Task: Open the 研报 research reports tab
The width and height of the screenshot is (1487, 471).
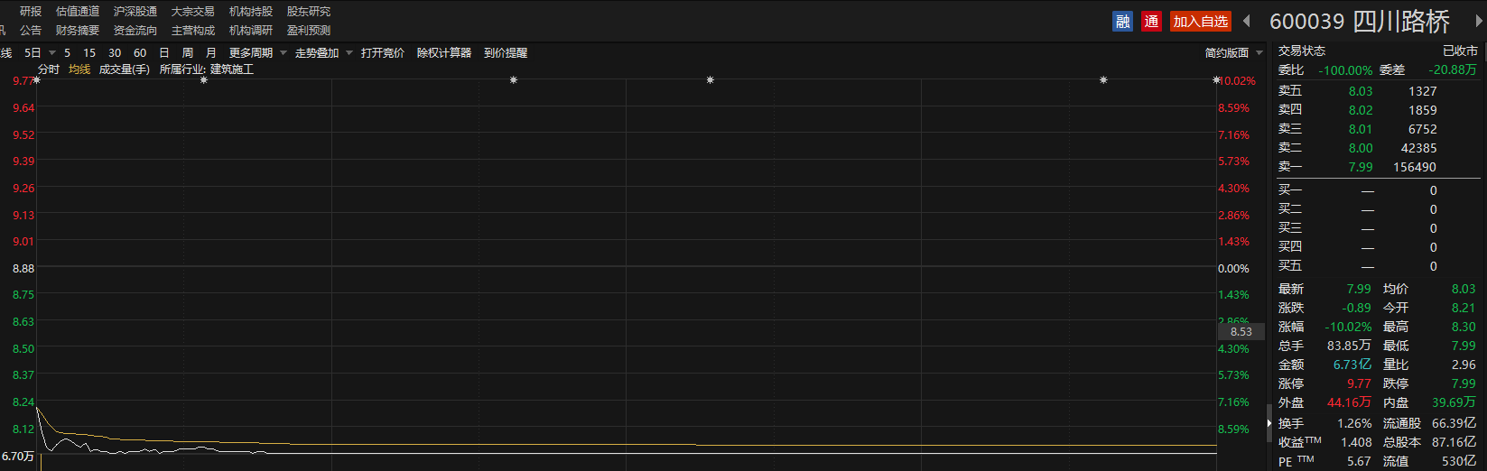Action: tap(31, 12)
